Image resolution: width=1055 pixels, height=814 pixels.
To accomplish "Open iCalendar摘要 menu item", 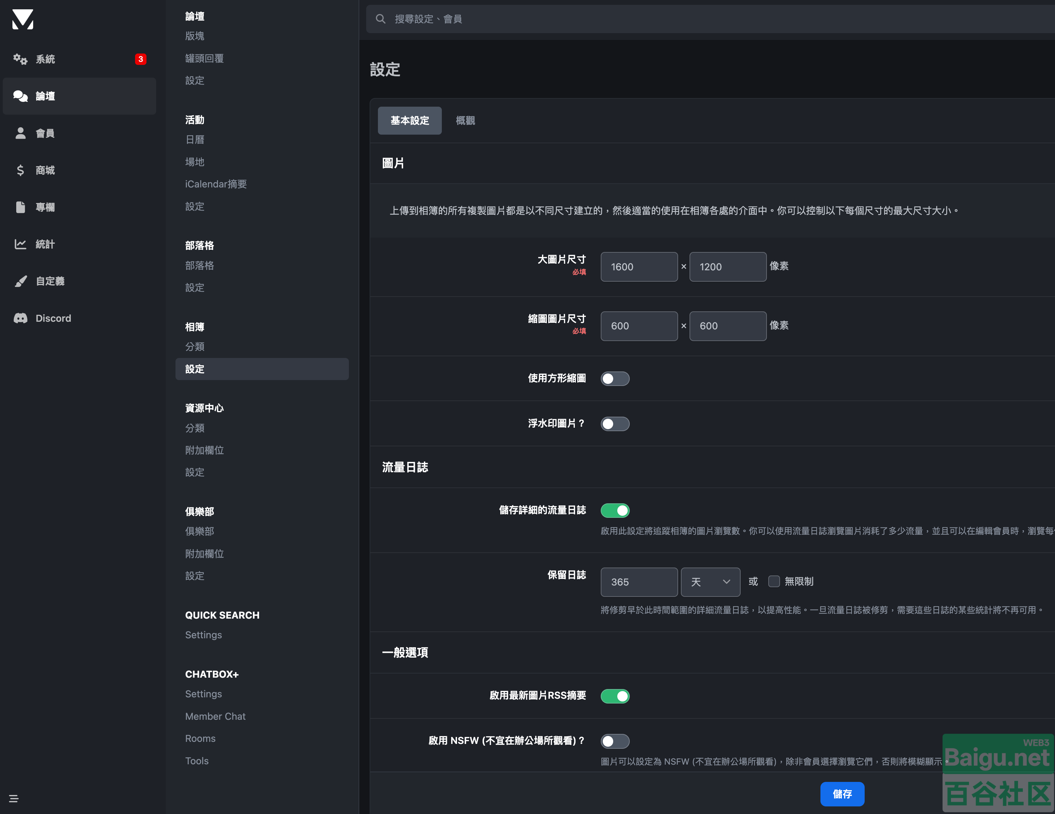I will pos(216,184).
